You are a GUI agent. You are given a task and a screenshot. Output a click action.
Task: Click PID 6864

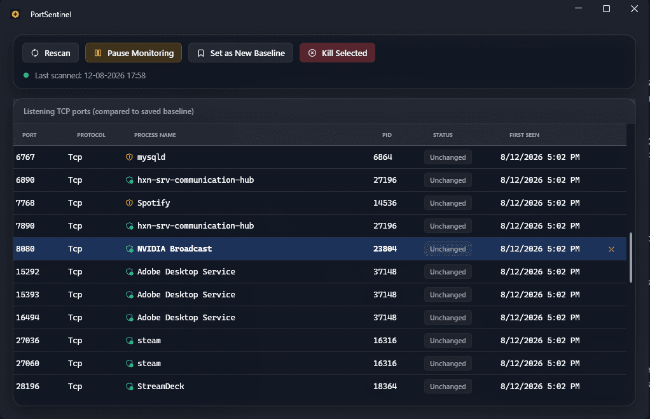[x=383, y=157]
